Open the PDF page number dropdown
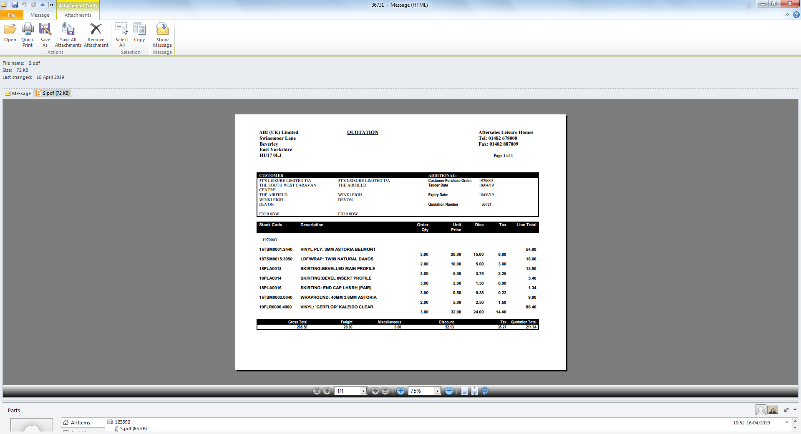This screenshot has width=801, height=434. tap(363, 391)
